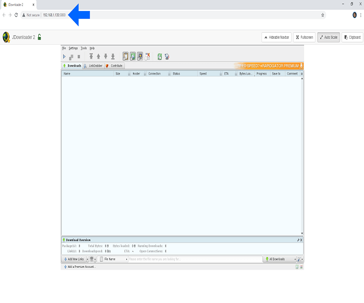Start all downloads with the play icon
This screenshot has height=303, width=364.
pyautogui.click(x=64, y=56)
